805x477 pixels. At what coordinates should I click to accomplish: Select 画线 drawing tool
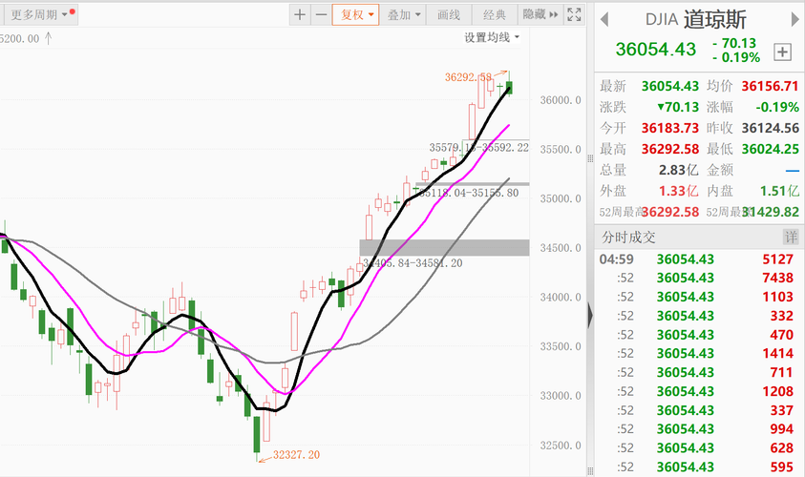449,15
